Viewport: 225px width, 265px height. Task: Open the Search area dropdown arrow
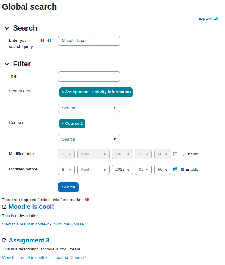tap(115, 108)
